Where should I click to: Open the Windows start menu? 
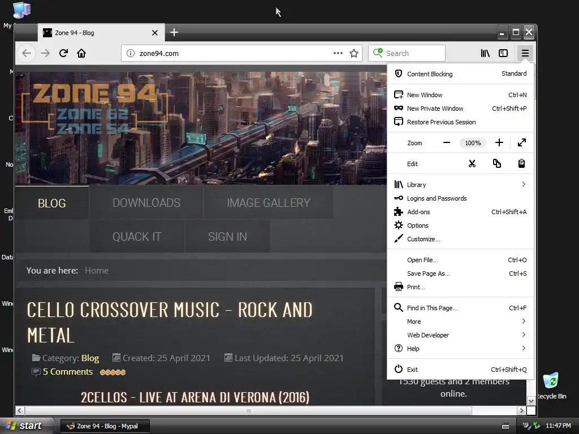[26, 426]
